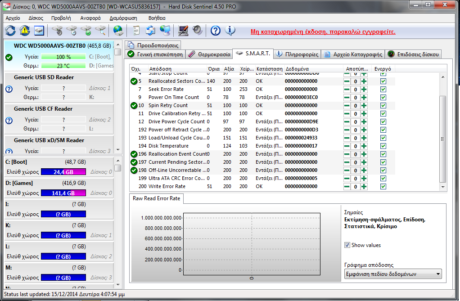The image size is (460, 301).
Task: Click the monitor with screwdriver configuration icon
Action: (183, 31)
